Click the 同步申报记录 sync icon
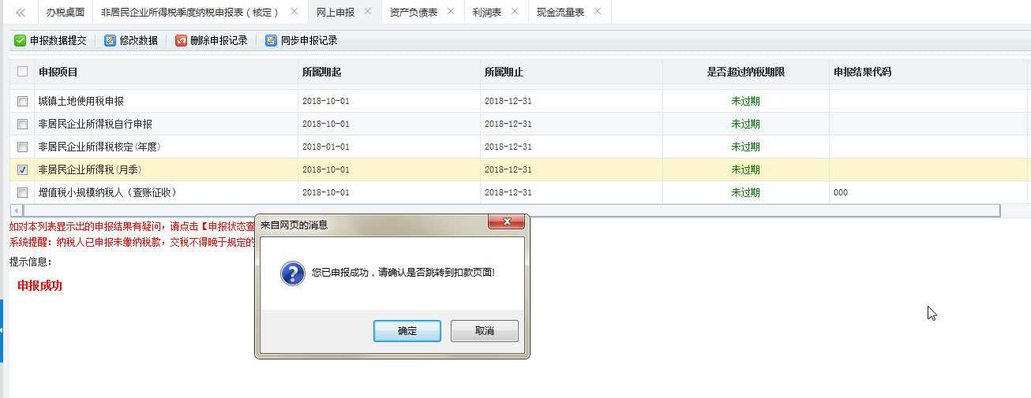 (272, 40)
